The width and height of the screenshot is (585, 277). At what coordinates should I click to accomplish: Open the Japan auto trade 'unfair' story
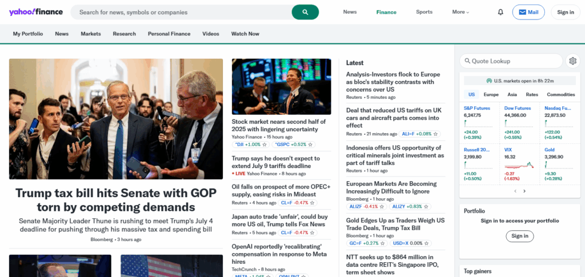[280, 220]
